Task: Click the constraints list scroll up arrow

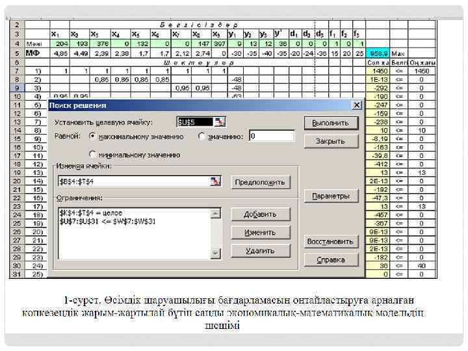Action: (216, 213)
